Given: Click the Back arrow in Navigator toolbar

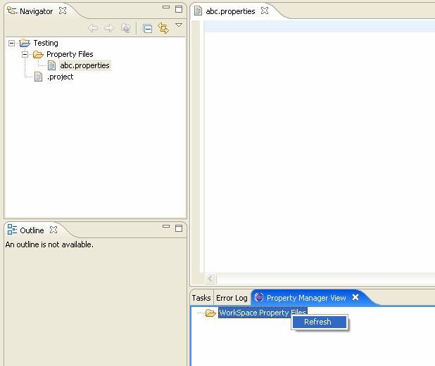Looking at the screenshot, I should (92, 29).
